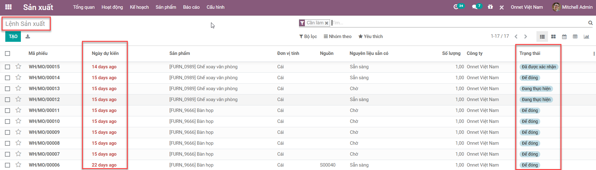Open the Nhóm theo grouping dropdown
Viewport: 596px width, 170px height.
pos(338,36)
